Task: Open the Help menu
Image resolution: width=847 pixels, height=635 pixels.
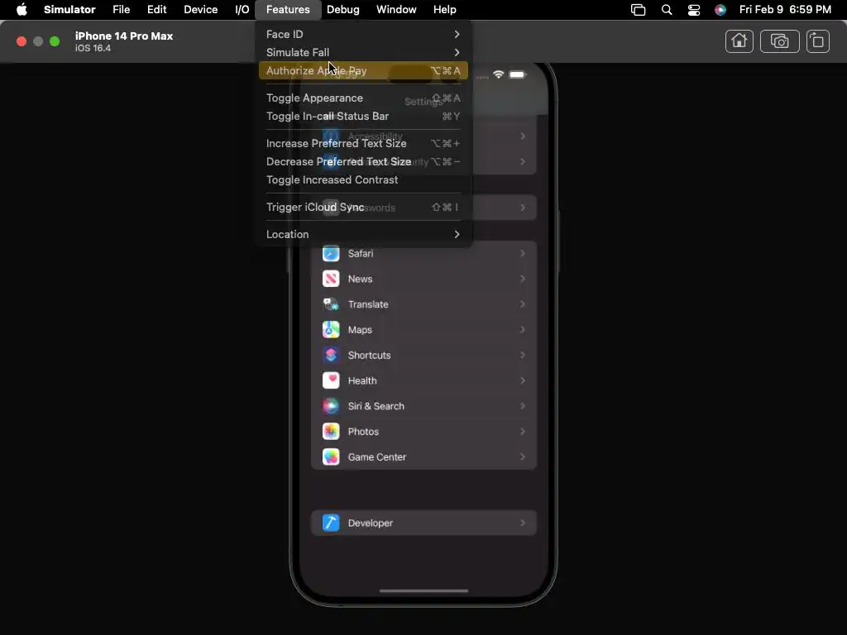Action: (444, 10)
